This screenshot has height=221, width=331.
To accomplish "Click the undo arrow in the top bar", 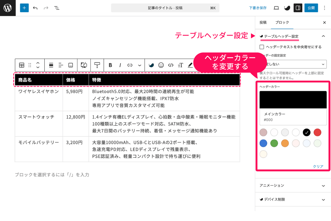I will point(35,8).
